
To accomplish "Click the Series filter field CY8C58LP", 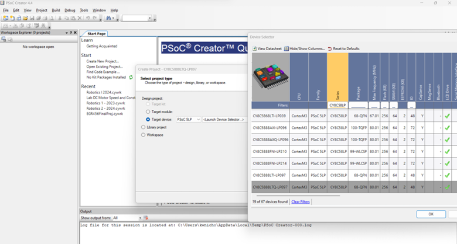I will click(x=337, y=105).
